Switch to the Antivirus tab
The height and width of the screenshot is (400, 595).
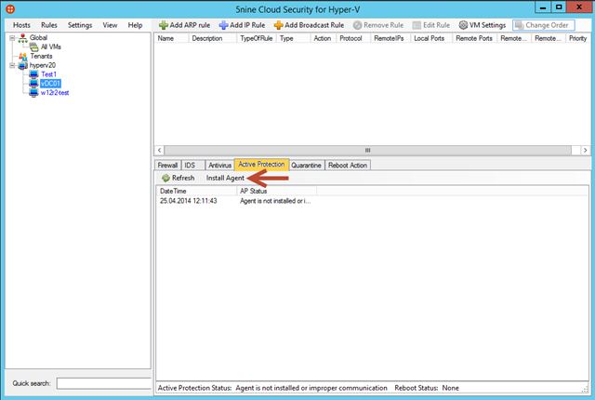pyautogui.click(x=219, y=166)
